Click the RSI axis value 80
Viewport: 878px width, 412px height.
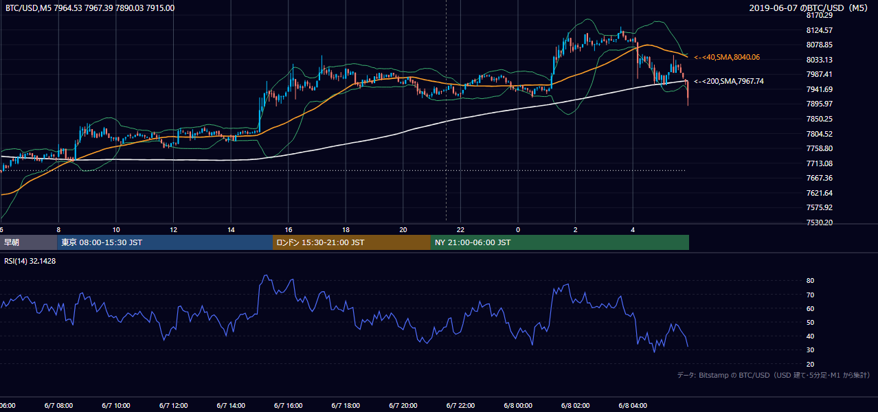tap(810, 281)
